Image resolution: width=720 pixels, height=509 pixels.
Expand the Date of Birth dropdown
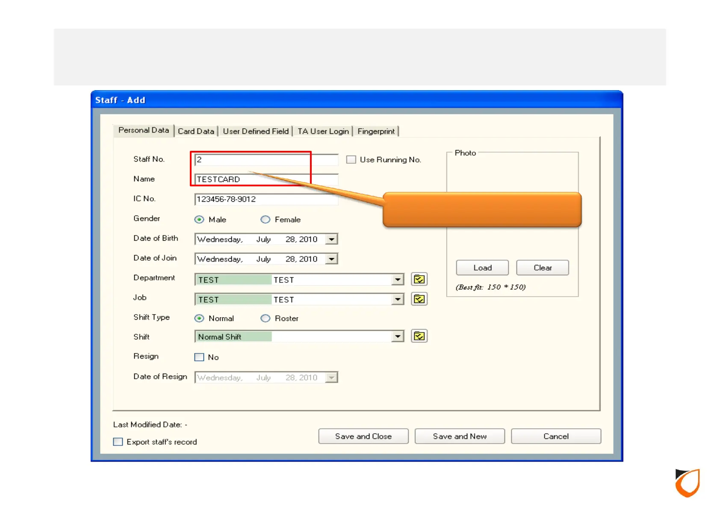(x=331, y=239)
